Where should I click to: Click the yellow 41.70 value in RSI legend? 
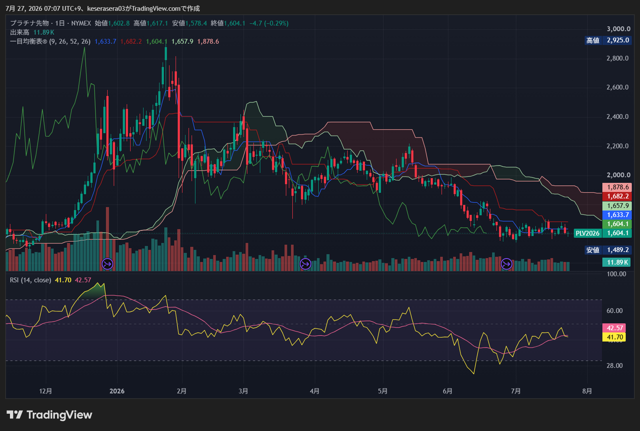click(63, 280)
